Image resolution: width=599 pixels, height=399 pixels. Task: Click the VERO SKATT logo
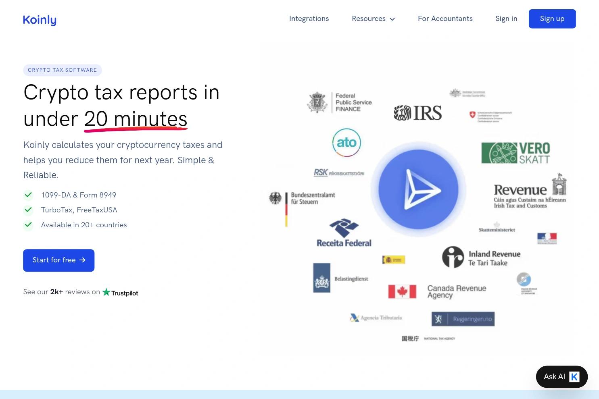(x=516, y=153)
